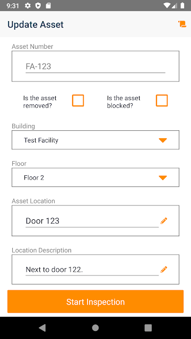Tap the Update Asset page title
This screenshot has width=191, height=339.
tap(36, 24)
